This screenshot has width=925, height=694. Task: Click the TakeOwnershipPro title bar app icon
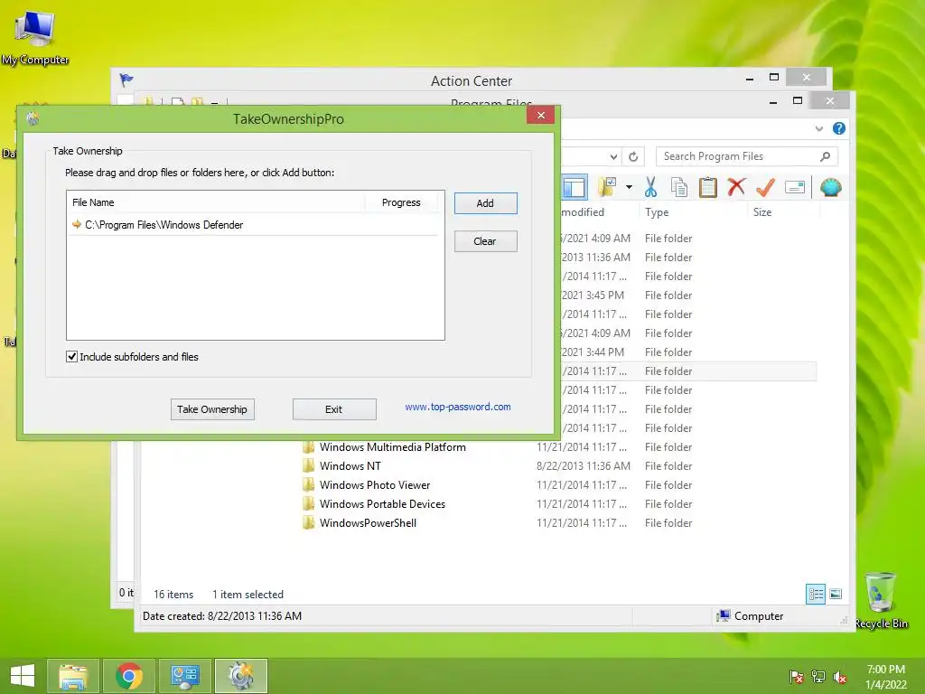33,118
